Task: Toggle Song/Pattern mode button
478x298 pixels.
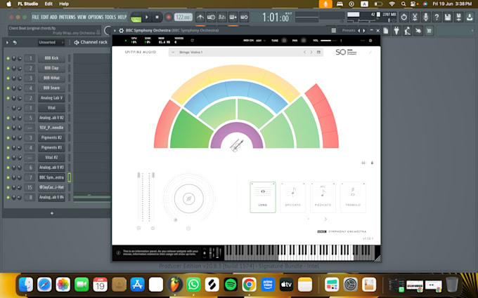Action: pyautogui.click(x=136, y=18)
